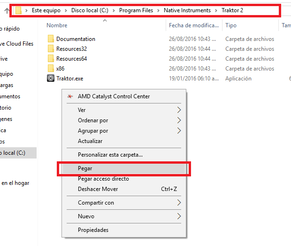Expand the Nuevo submenu arrow

(x=179, y=216)
